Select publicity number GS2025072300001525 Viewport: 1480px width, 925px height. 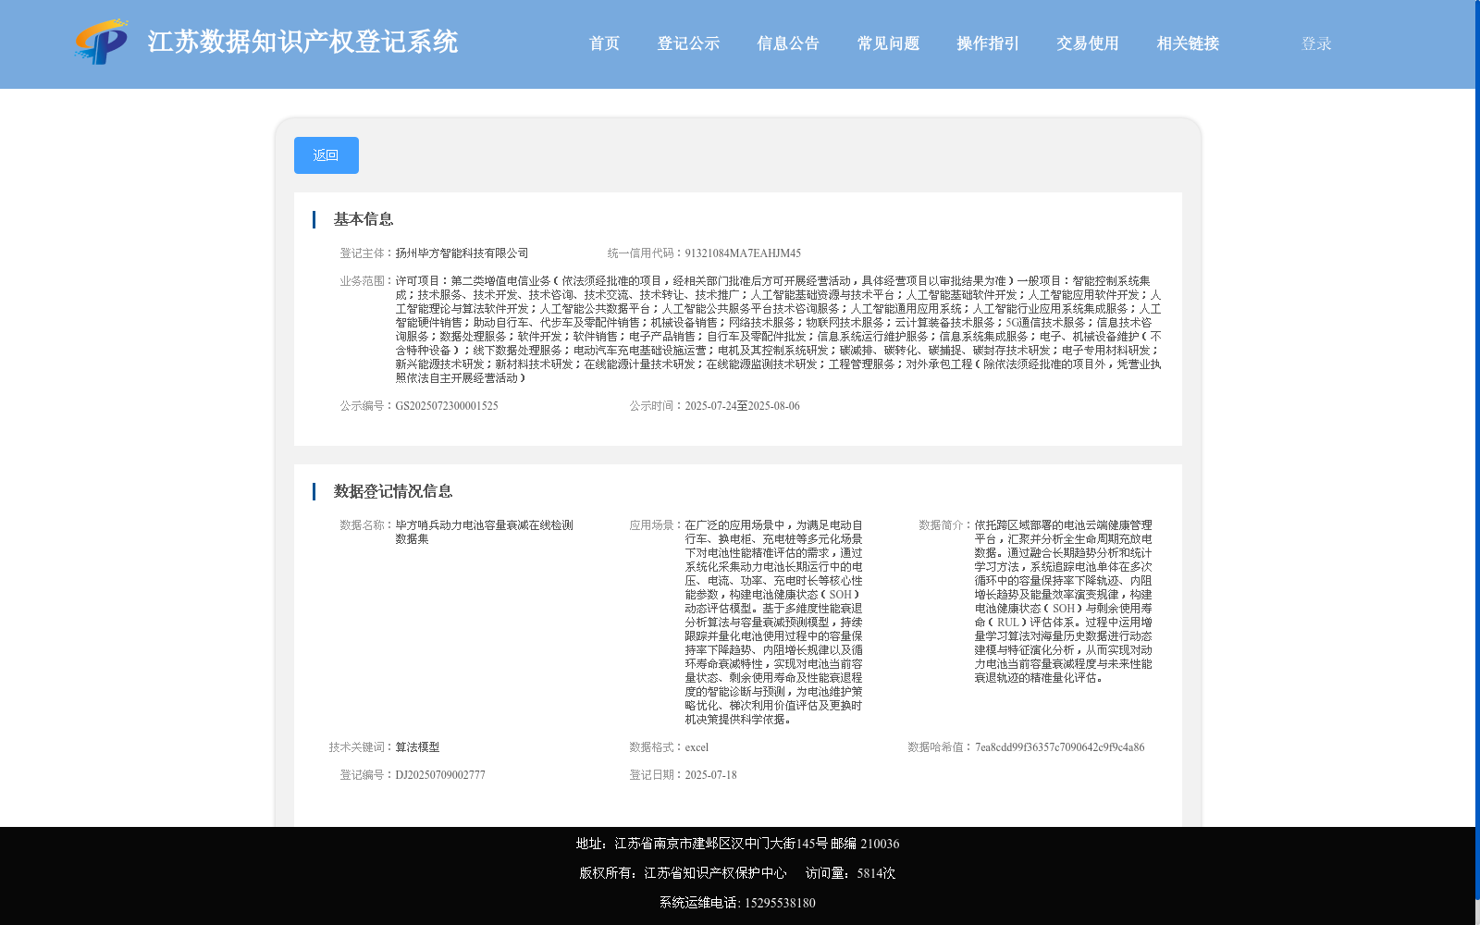[x=447, y=406]
